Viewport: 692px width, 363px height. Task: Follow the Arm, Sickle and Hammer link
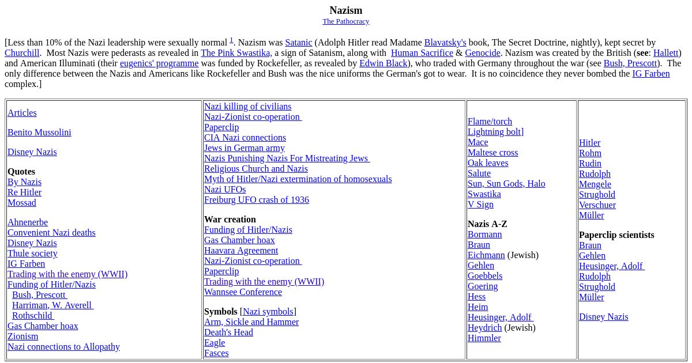(251, 322)
